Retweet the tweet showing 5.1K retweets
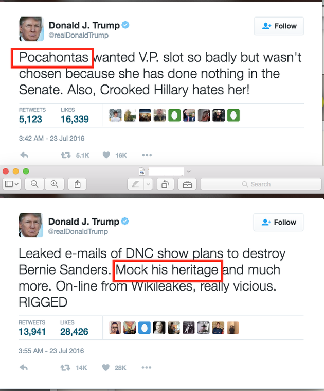Image resolution: width=324 pixels, height=391 pixels. (x=66, y=156)
